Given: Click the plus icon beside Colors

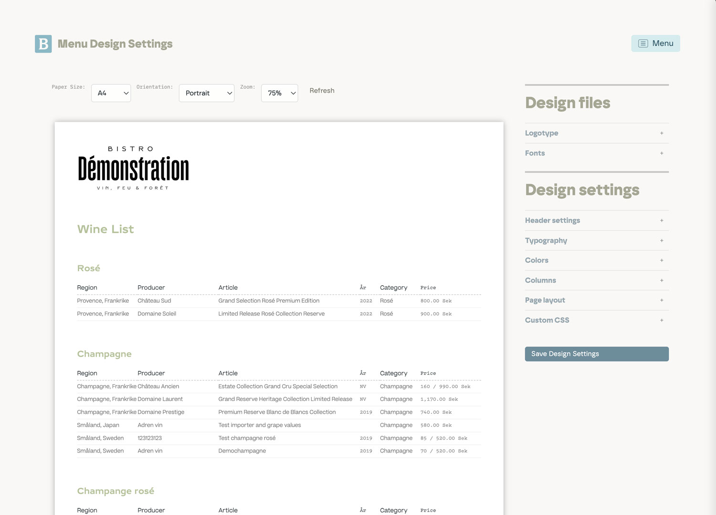Looking at the screenshot, I should 662,261.
